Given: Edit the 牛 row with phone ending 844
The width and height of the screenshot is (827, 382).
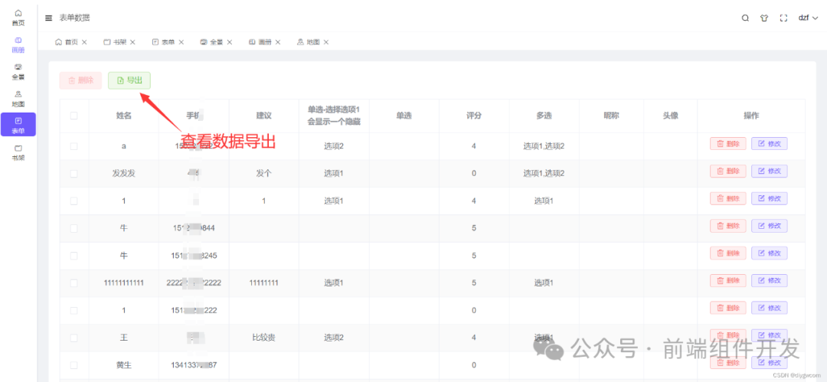Looking at the screenshot, I should [x=769, y=226].
